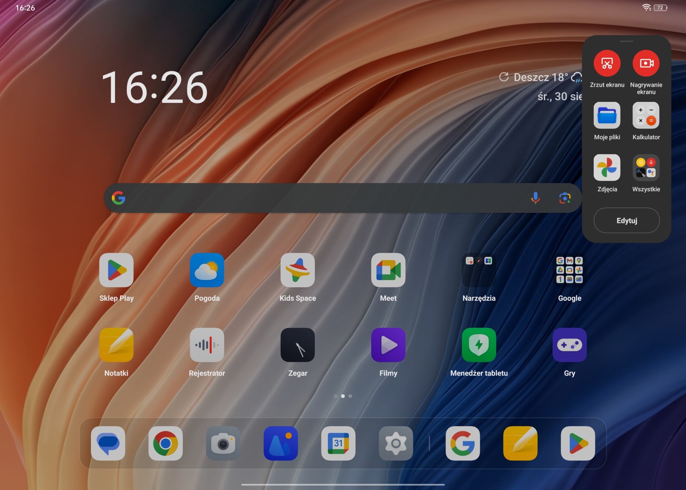Open Zdjęcia in the sidebar panel
Image resolution: width=686 pixels, height=490 pixels.
click(607, 168)
